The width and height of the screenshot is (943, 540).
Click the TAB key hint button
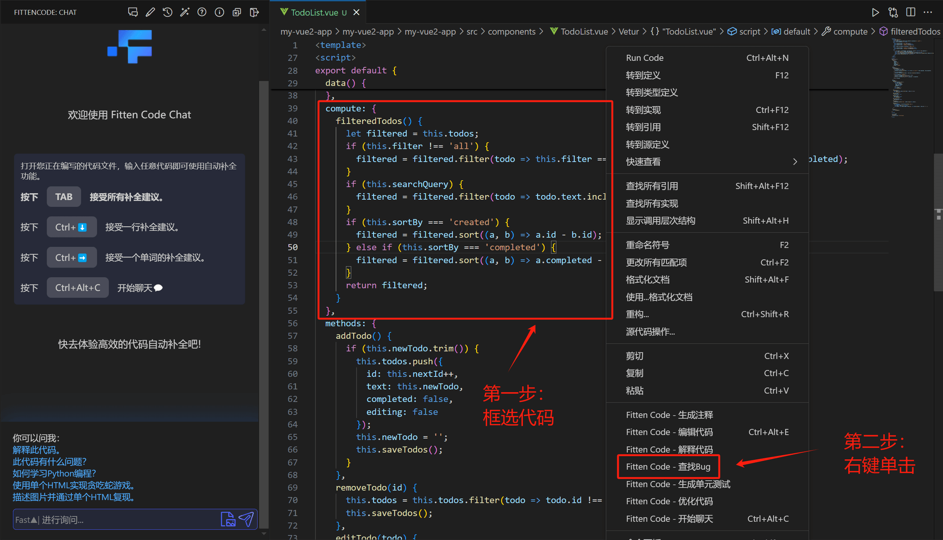64,197
